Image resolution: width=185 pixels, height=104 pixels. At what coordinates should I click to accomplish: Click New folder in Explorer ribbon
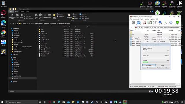(54, 16)
